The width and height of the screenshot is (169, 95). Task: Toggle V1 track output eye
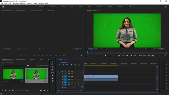(x=72, y=77)
